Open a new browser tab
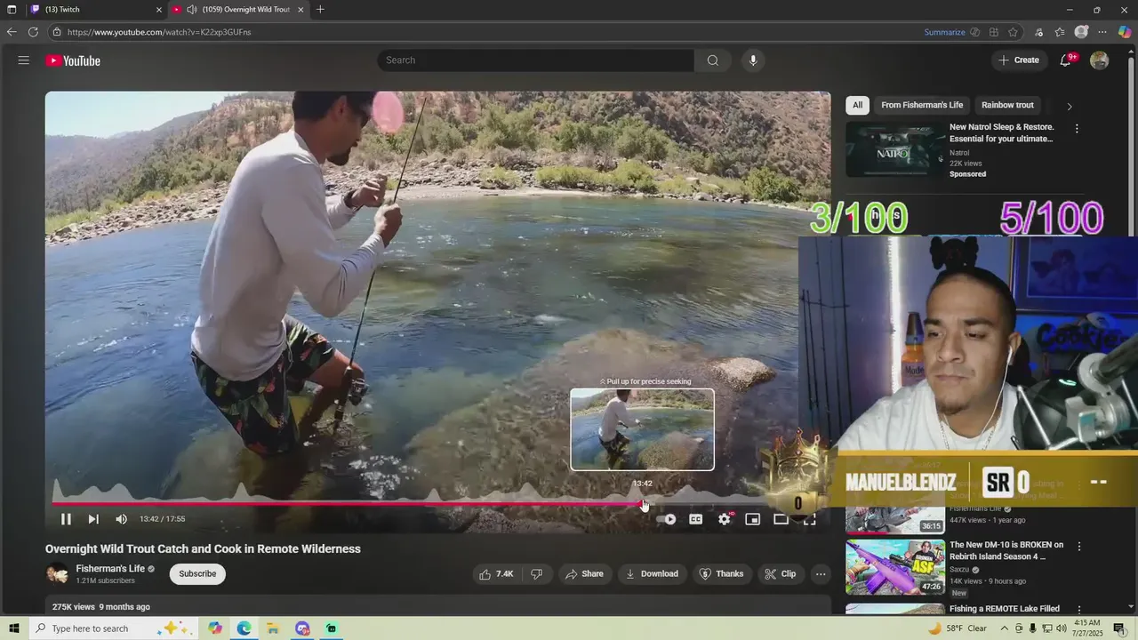The height and width of the screenshot is (640, 1138). tap(320, 10)
